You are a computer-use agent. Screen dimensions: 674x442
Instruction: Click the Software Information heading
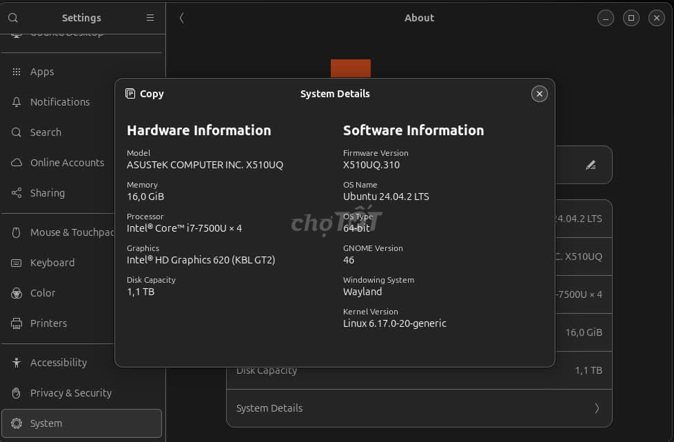413,130
